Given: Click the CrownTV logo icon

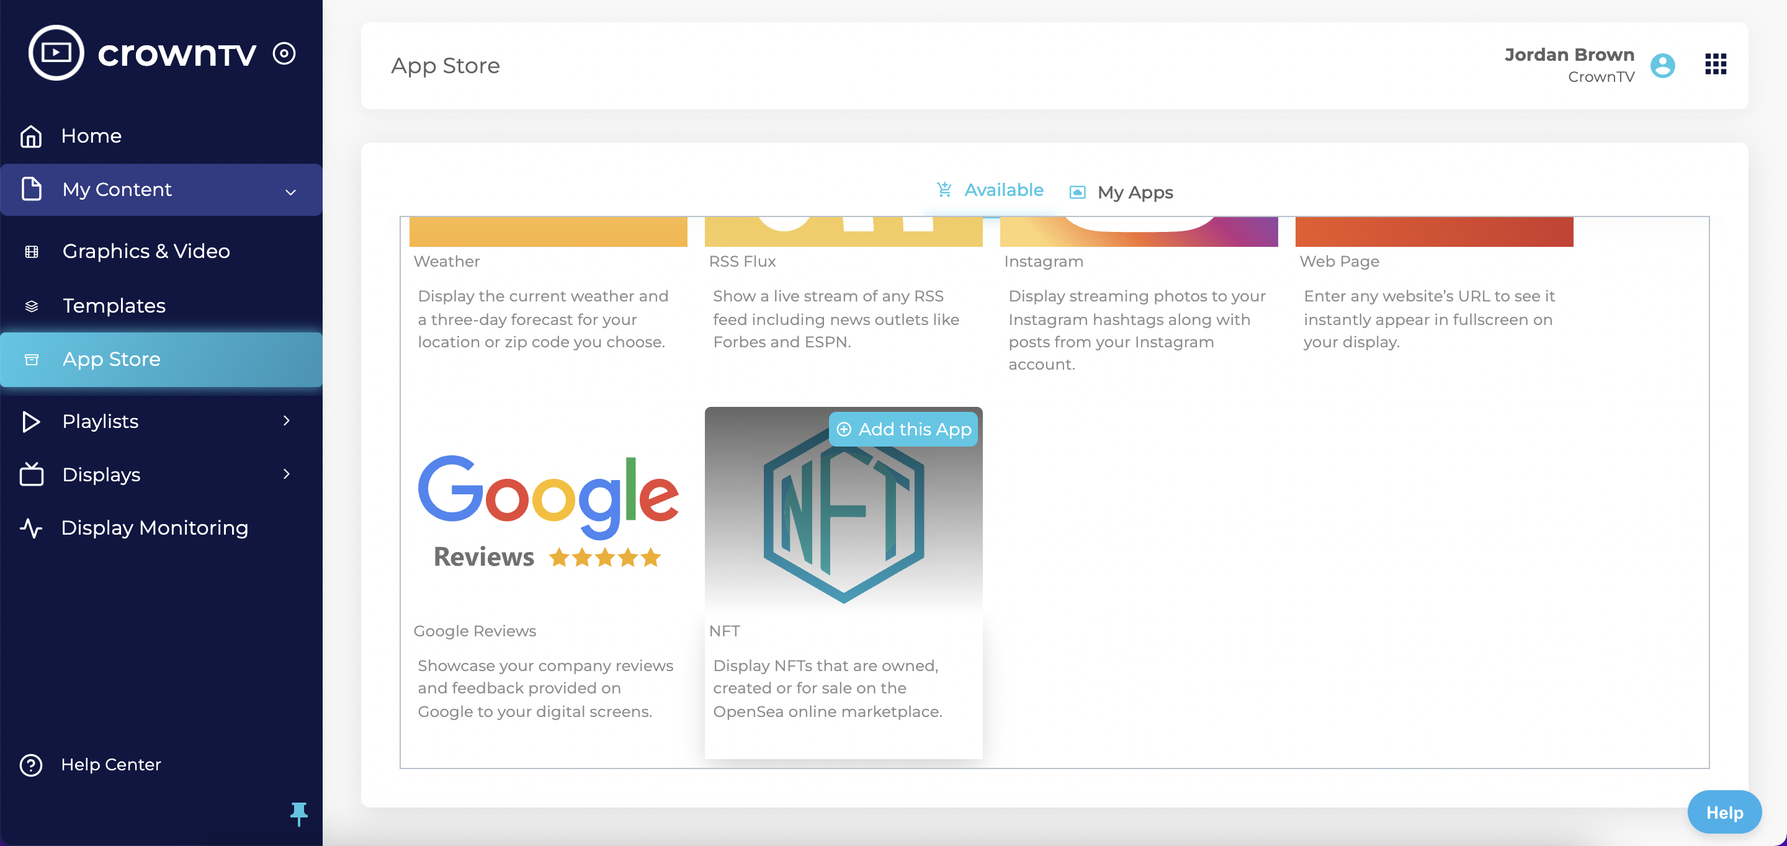Looking at the screenshot, I should (x=56, y=53).
